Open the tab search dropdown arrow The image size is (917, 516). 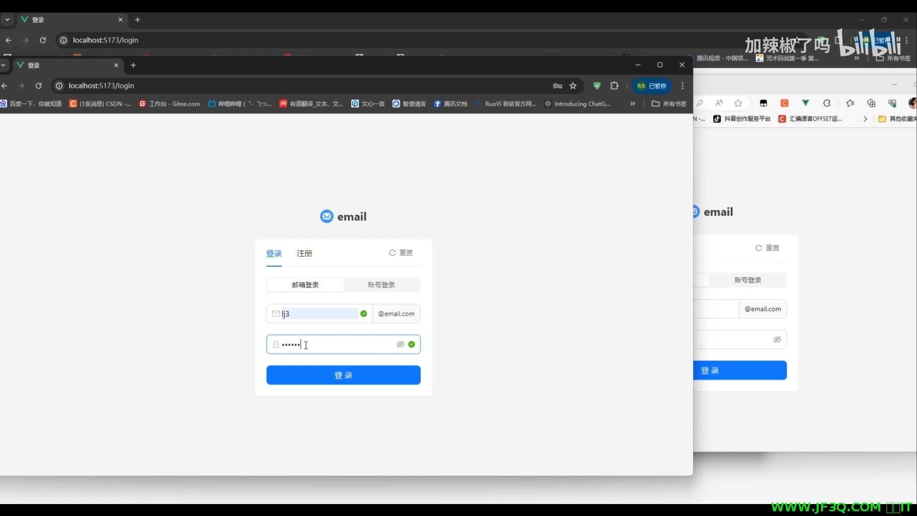click(3, 65)
